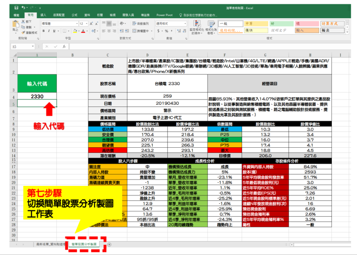Click the decrease indent icon
This screenshot has height=255, width=357.
(x=122, y=31)
